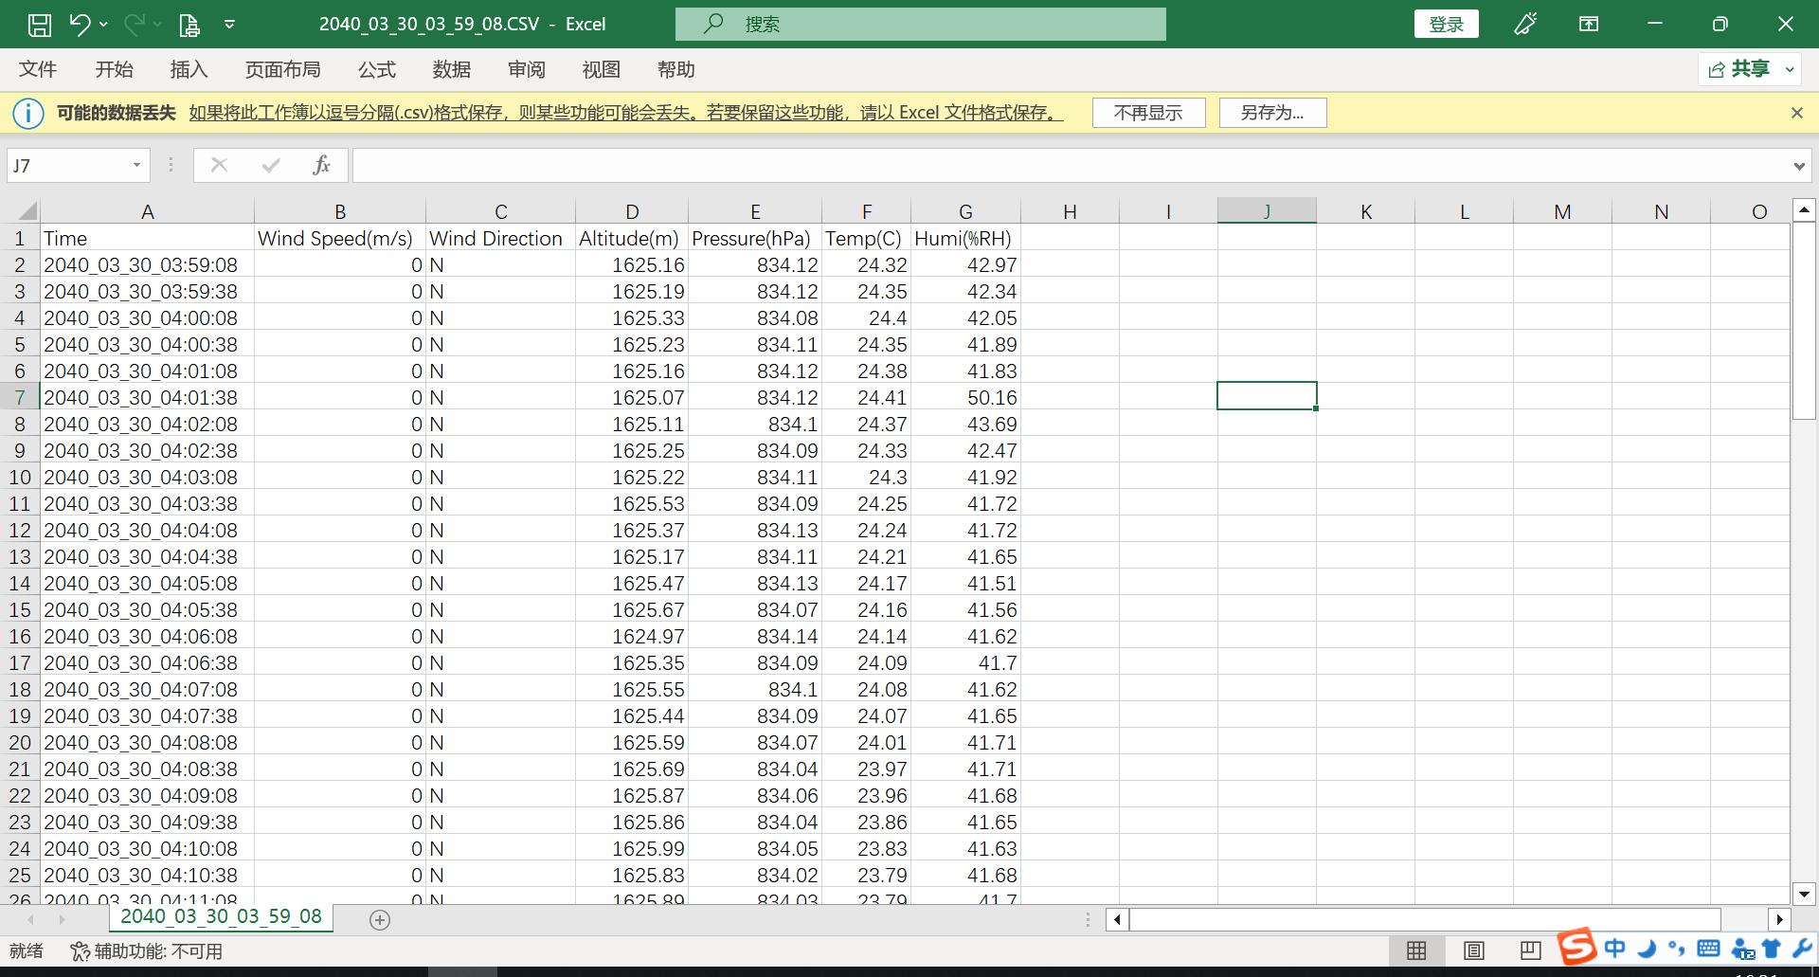The height and width of the screenshot is (977, 1819).
Task: Click the Redo arrow icon
Action: (x=135, y=25)
